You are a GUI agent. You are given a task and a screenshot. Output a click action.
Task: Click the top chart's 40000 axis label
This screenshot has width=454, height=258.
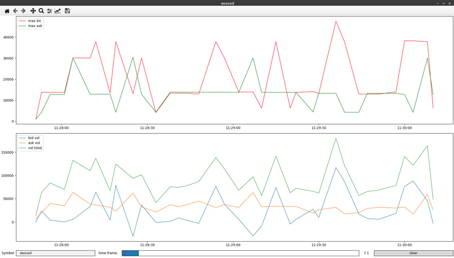pos(8,37)
